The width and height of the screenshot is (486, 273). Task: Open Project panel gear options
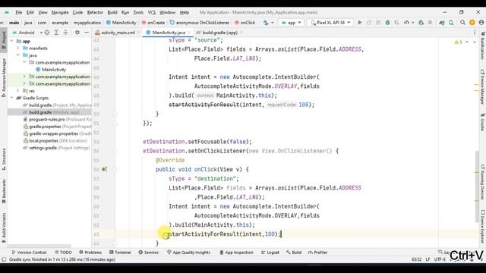[x=77, y=33]
